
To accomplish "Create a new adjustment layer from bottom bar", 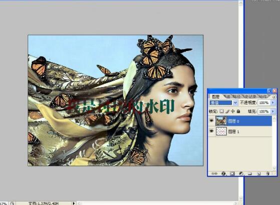I will [241, 173].
